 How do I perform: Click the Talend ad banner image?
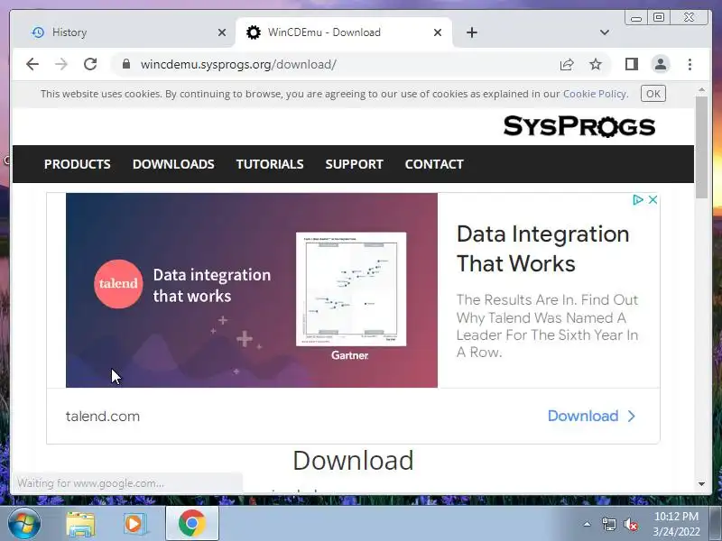point(252,290)
